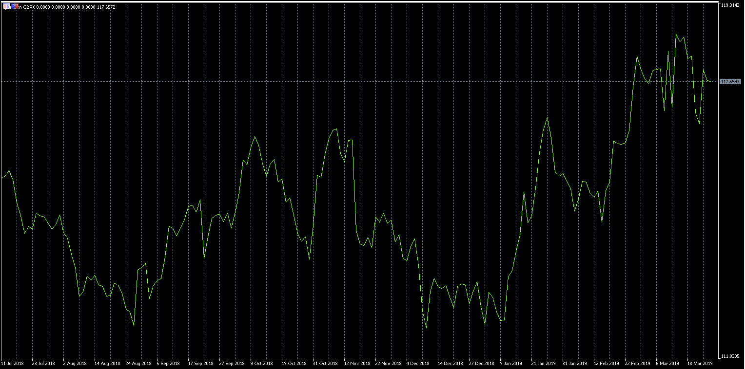Select the 12 Feb 2019 date label
The height and width of the screenshot is (369, 745).
pyautogui.click(x=606, y=364)
